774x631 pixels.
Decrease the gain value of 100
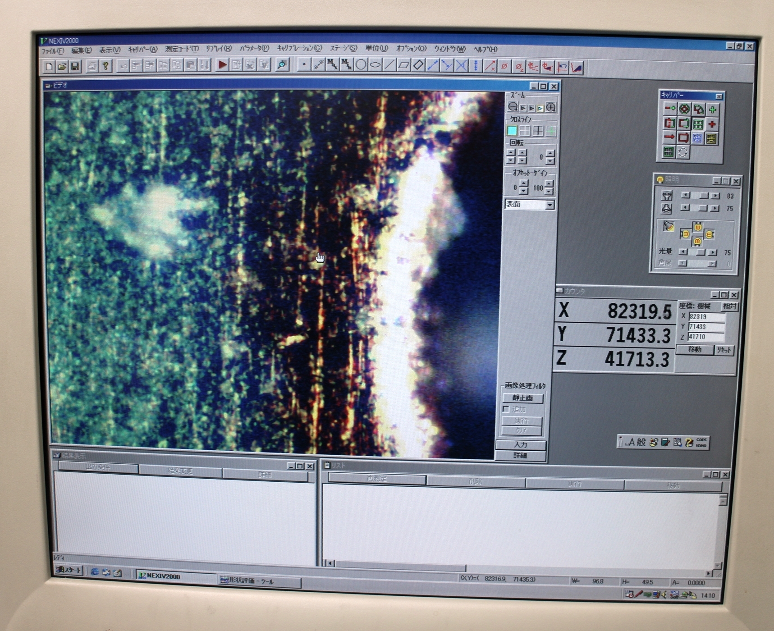click(x=549, y=191)
